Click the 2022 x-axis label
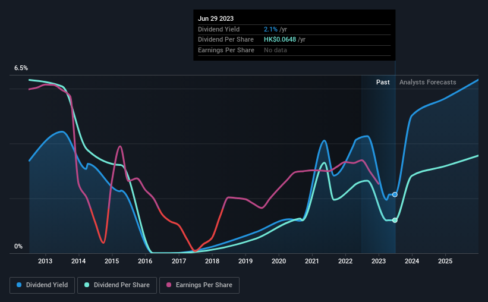This screenshot has width=488, height=302. (x=345, y=261)
